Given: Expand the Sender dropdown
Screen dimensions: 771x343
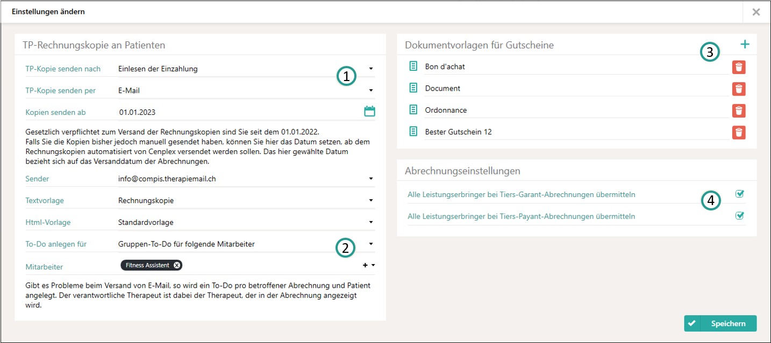Looking at the screenshot, I should click(371, 179).
